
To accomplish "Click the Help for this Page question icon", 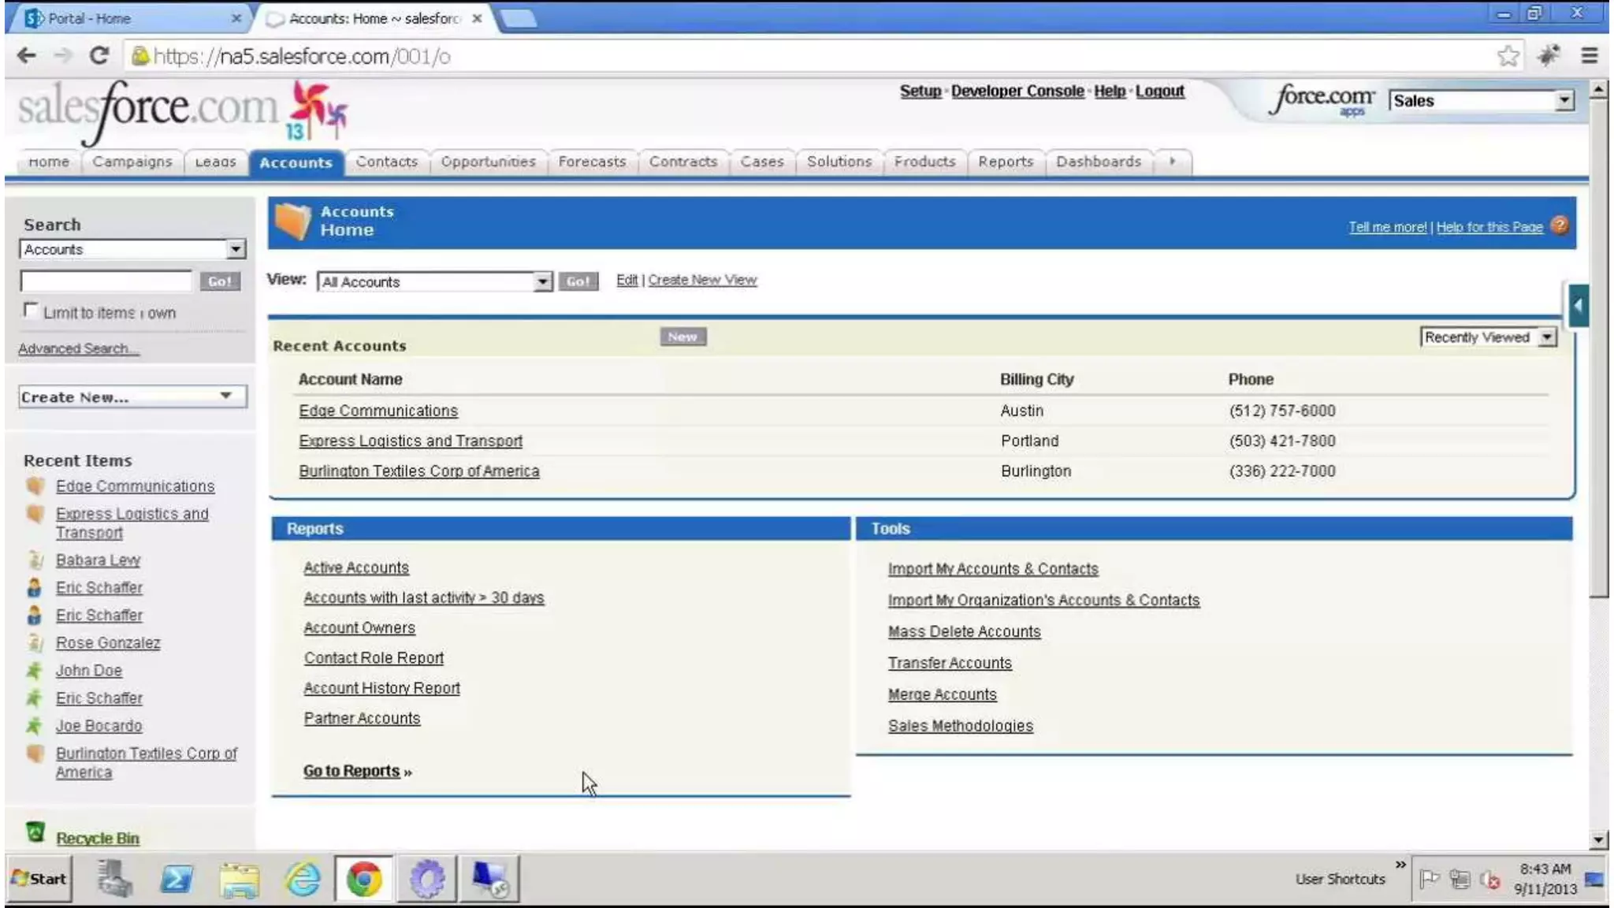I will pyautogui.click(x=1559, y=225).
